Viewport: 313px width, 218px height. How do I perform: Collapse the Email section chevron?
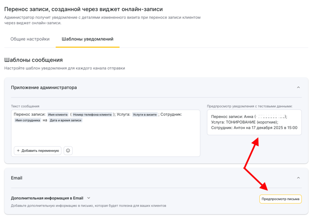pos(298,178)
